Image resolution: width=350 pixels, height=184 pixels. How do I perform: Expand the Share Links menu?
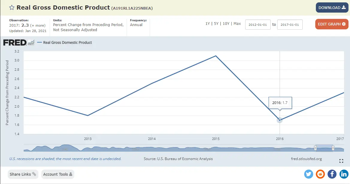click(x=23, y=174)
